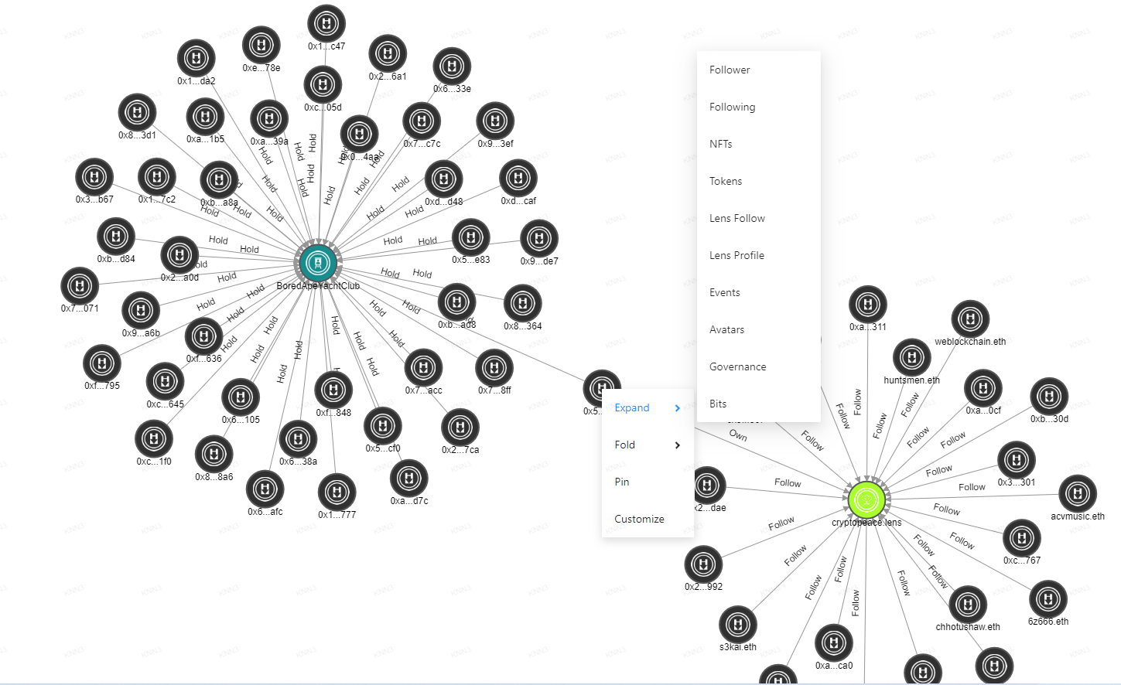The height and width of the screenshot is (685, 1121).
Task: Open the Expand submenu arrow
Action: 678,408
